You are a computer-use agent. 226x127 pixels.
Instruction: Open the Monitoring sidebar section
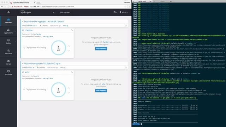8,73
